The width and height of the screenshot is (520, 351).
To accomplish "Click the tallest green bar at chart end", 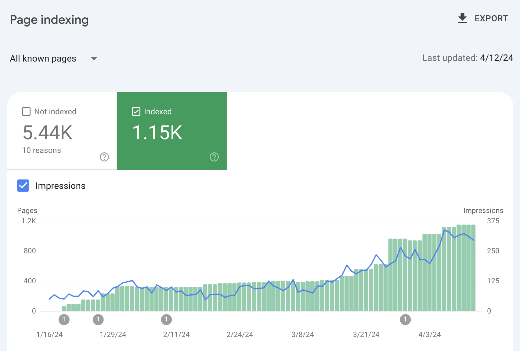I will click(x=473, y=268).
